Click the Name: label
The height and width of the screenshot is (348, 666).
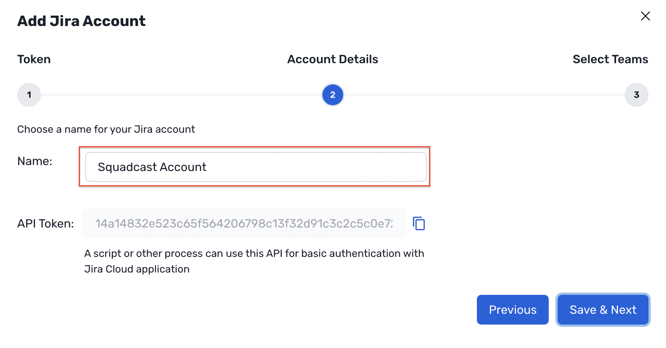[x=35, y=161]
